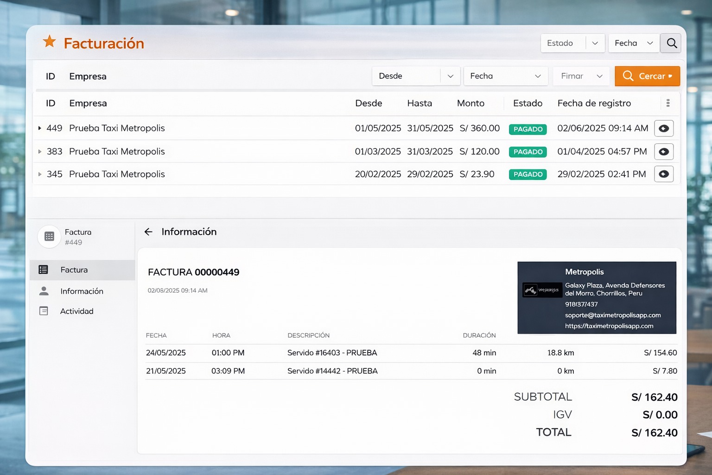Switch to the Información sidebar tab
The image size is (712, 475).
click(82, 291)
